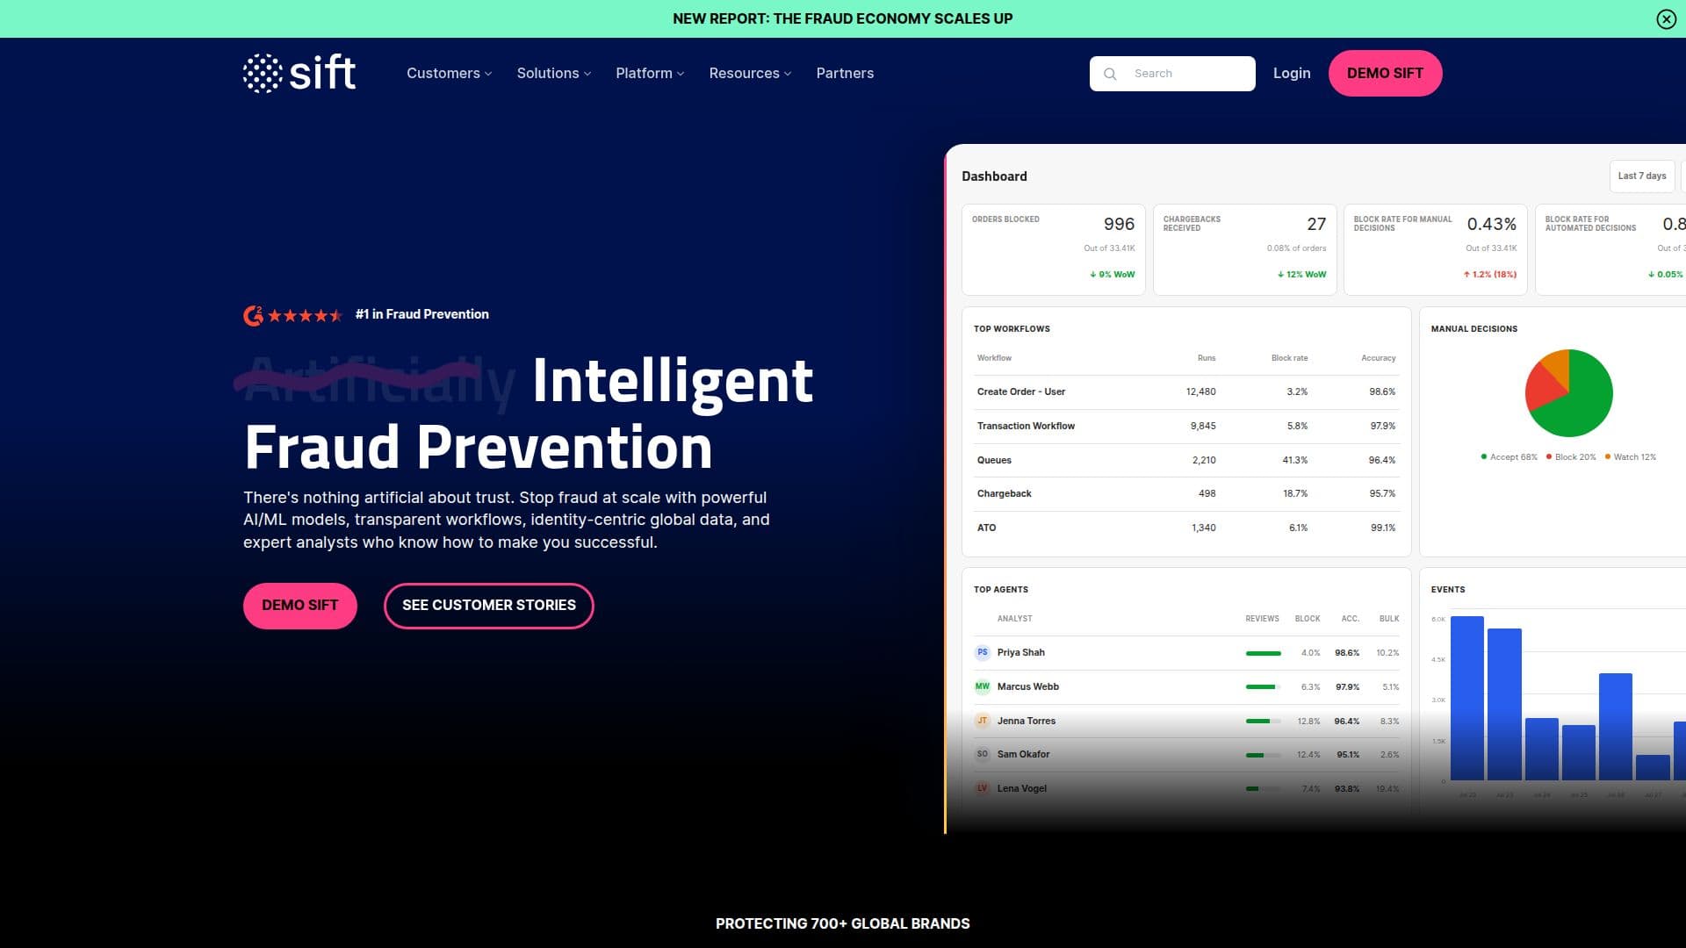1686x948 pixels.
Task: Click the DEMO SIFT button below the headline
Action: point(299,605)
